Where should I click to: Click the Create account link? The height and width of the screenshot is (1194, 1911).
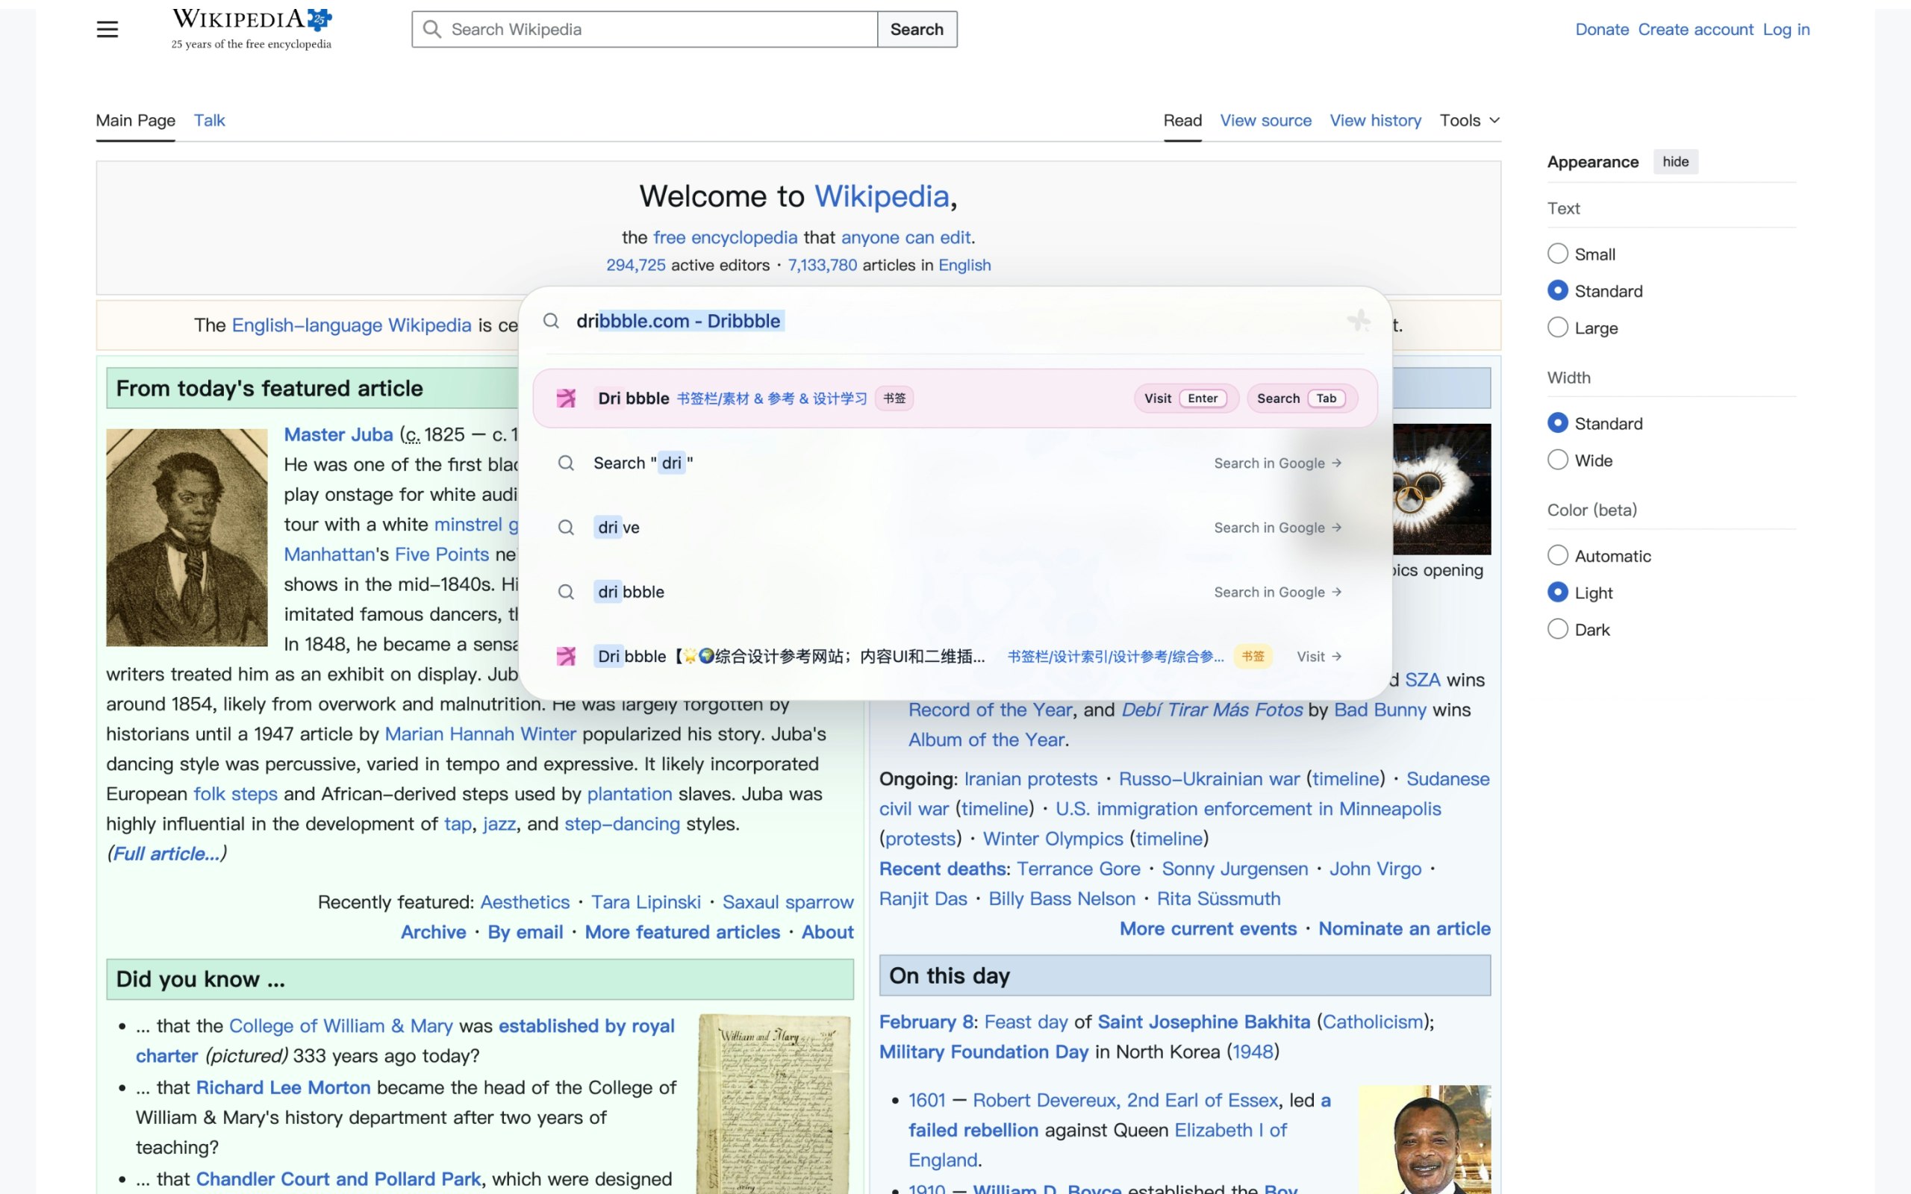[1695, 29]
